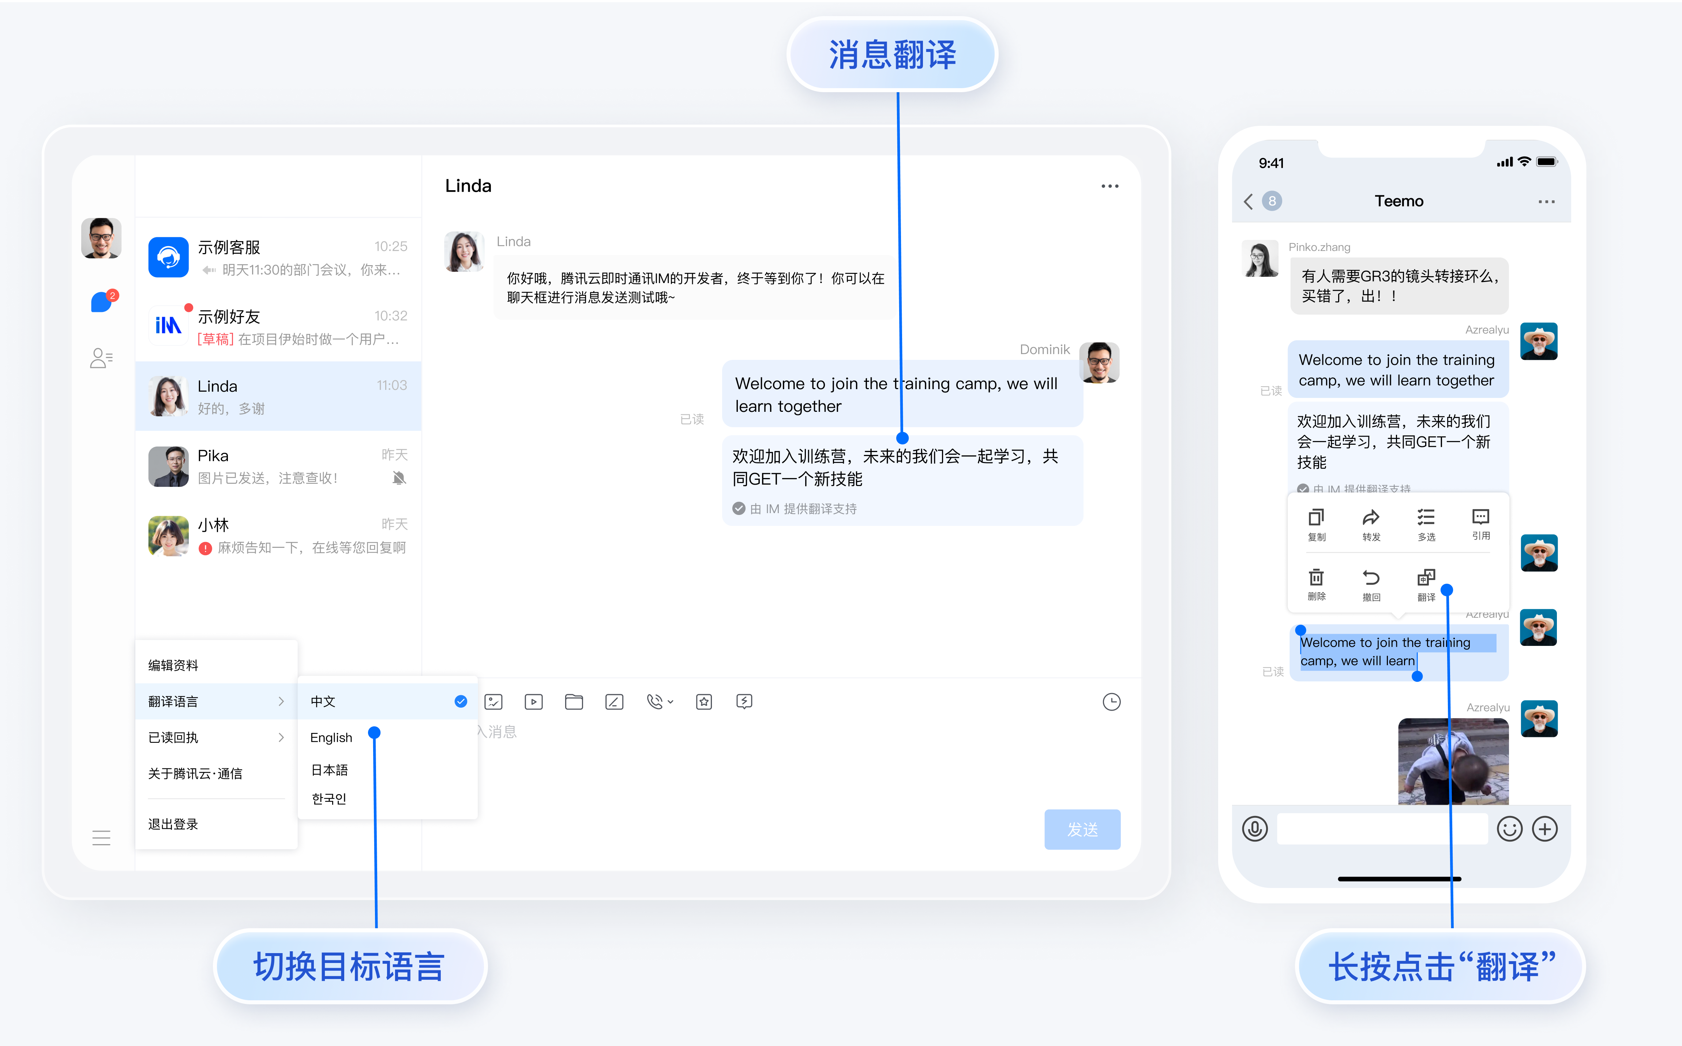This screenshot has width=1682, height=1046.
Task: Choose English as translation language
Action: (331, 737)
